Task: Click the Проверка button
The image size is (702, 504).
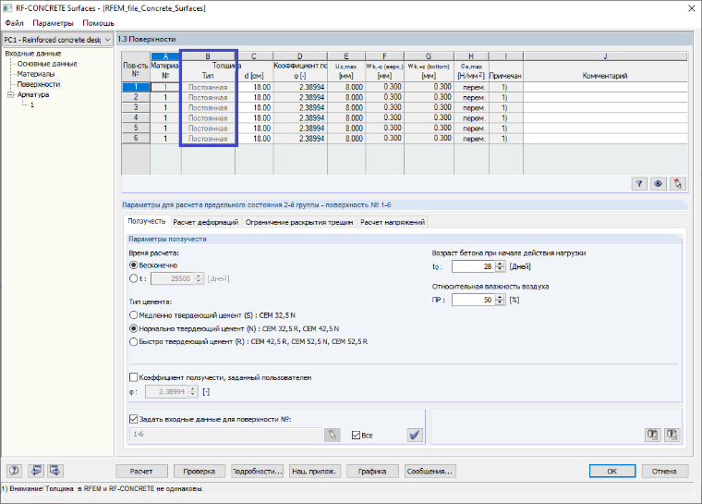Action: click(x=200, y=472)
